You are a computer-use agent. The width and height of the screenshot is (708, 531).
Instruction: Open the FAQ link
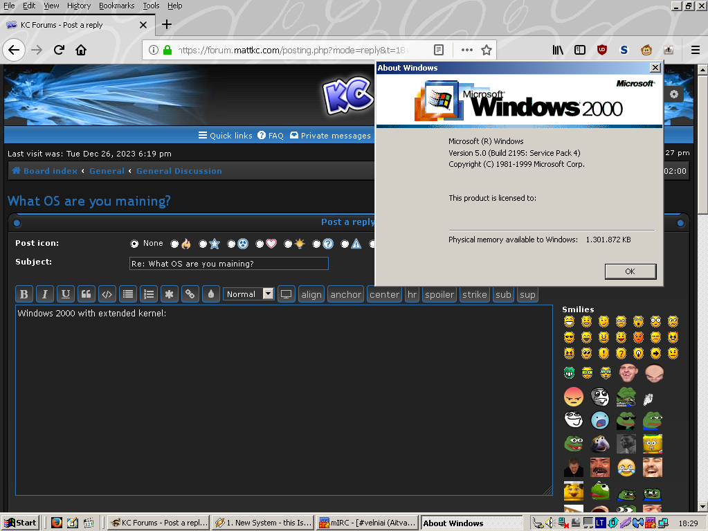tap(271, 136)
